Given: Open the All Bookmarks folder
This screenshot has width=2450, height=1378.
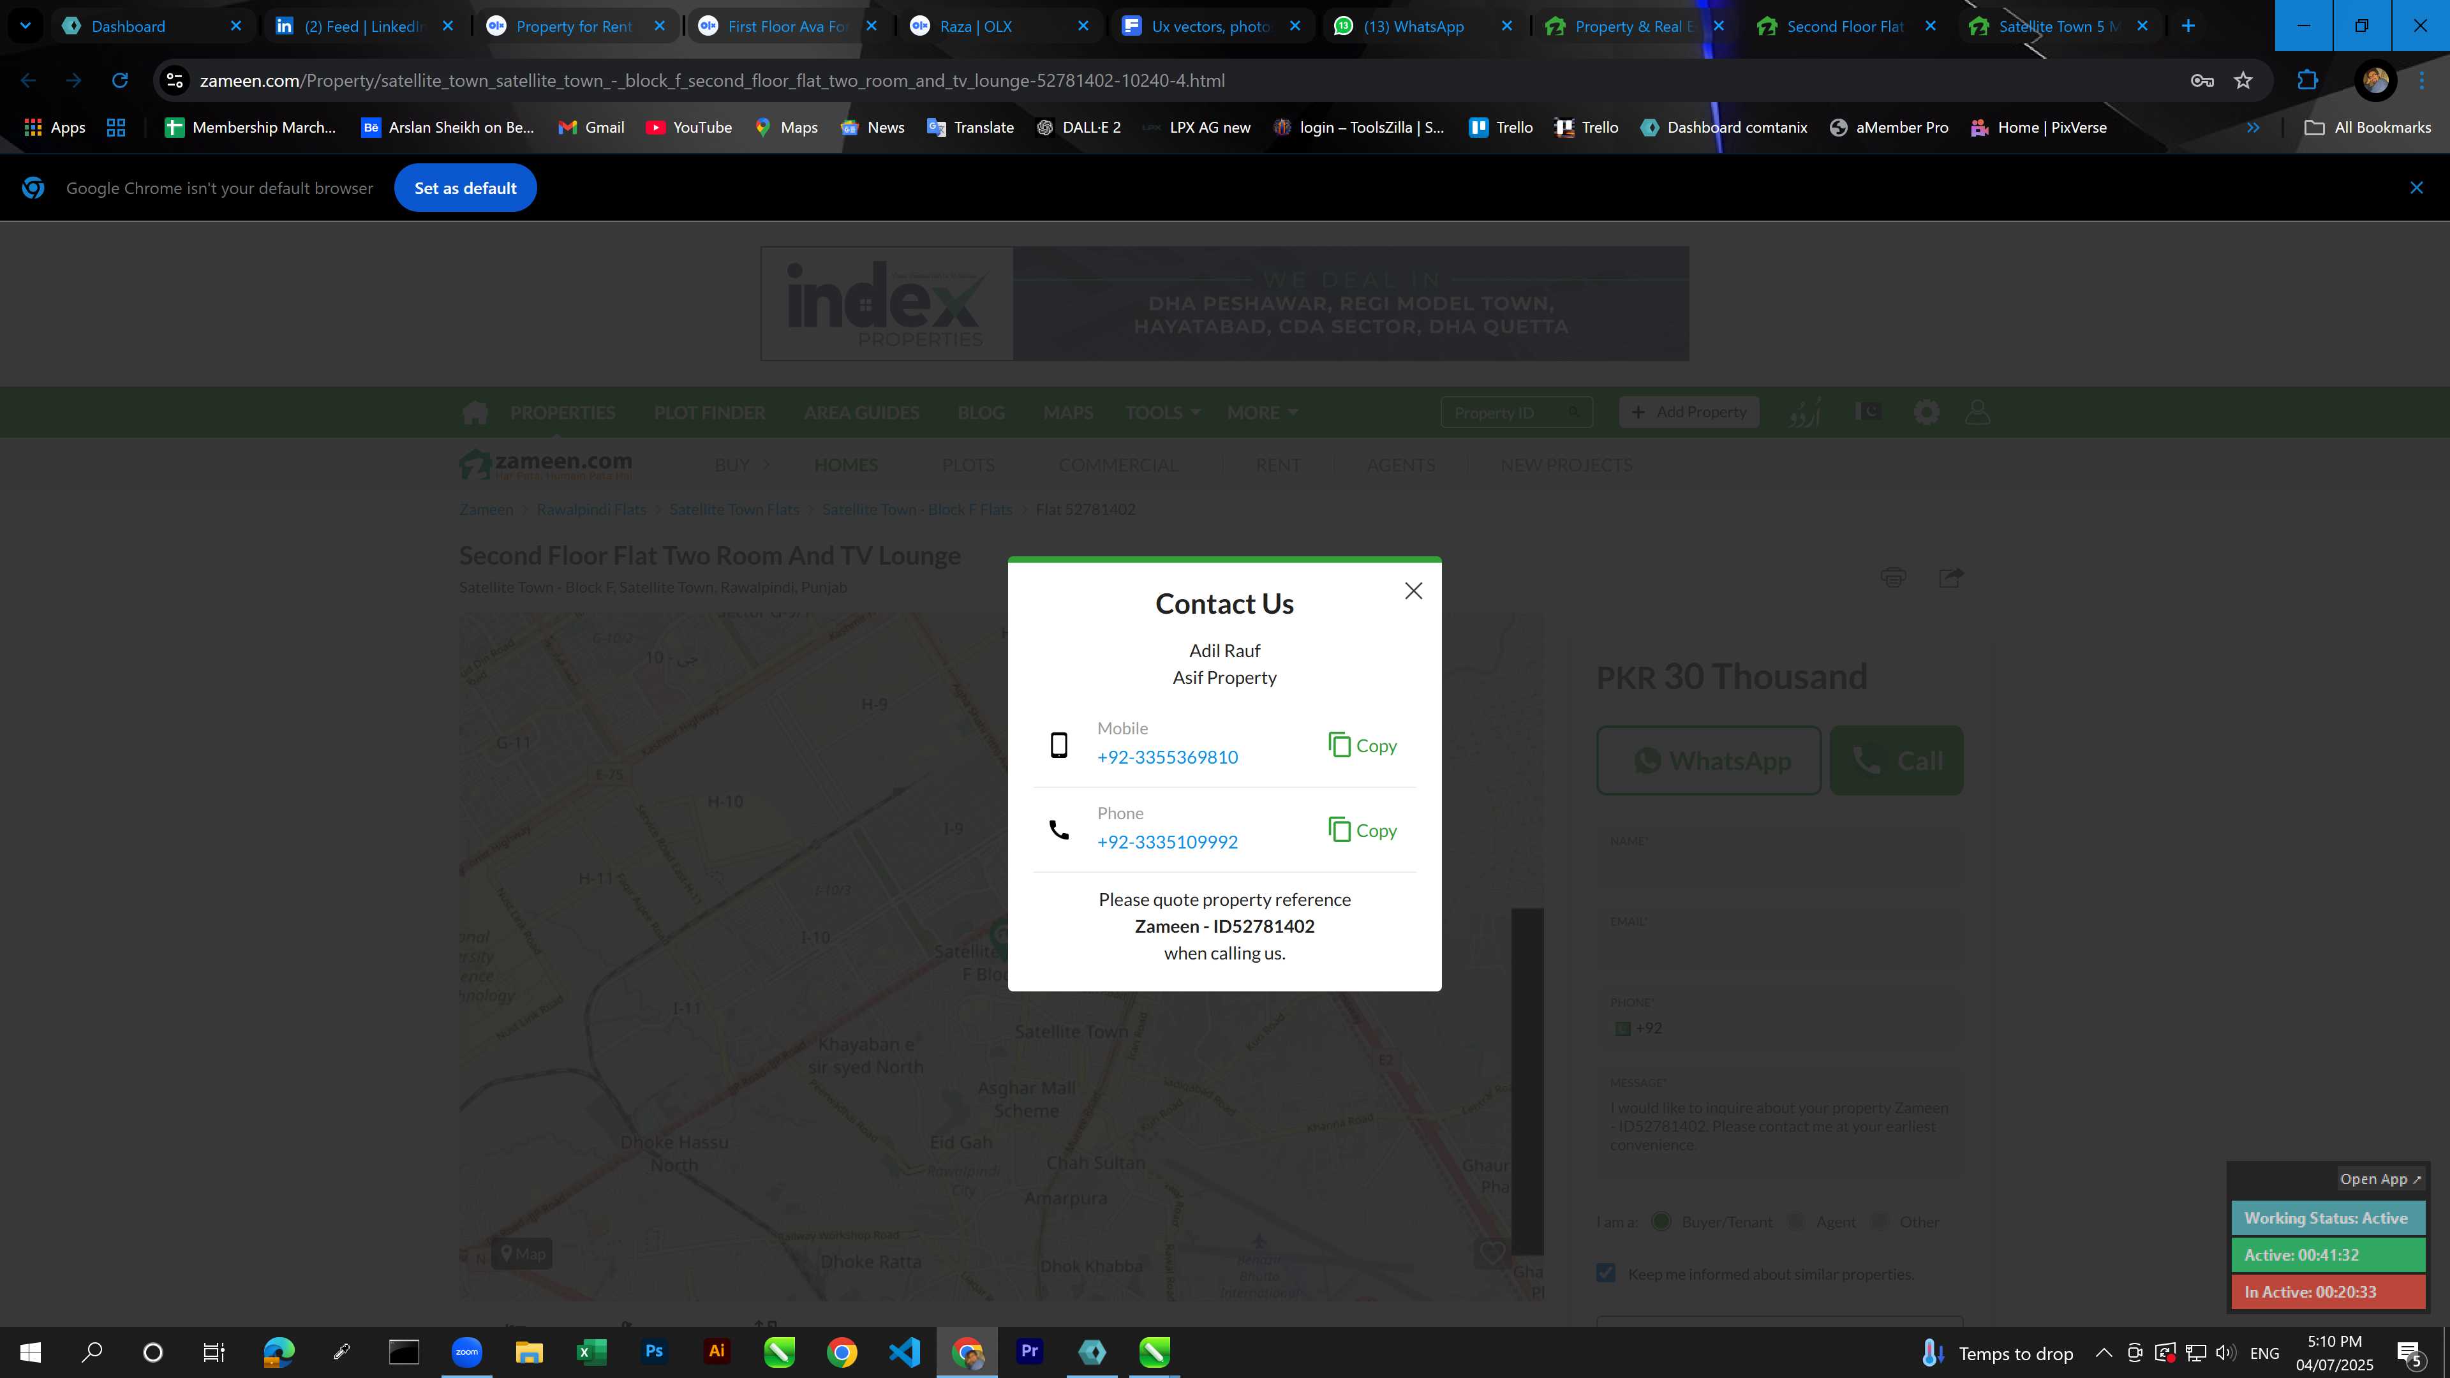Looking at the screenshot, I should [2367, 128].
